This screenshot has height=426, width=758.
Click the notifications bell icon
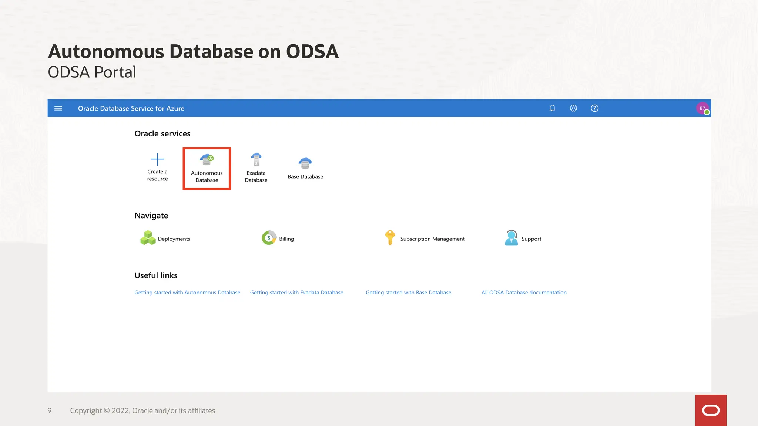(x=552, y=108)
